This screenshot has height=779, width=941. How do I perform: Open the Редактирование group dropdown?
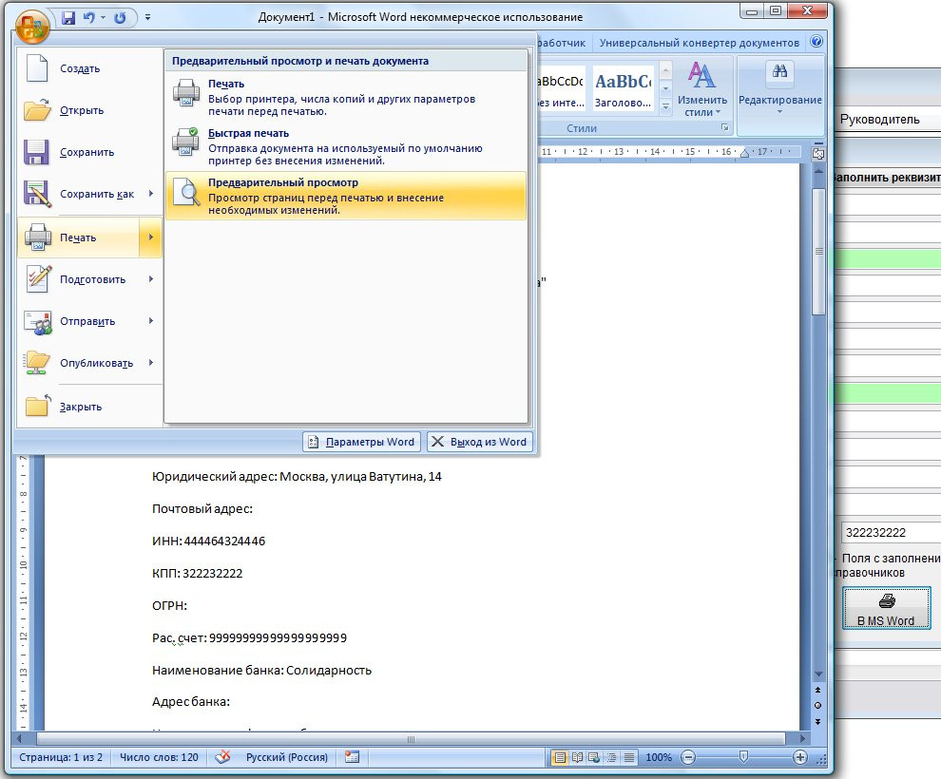click(x=779, y=88)
